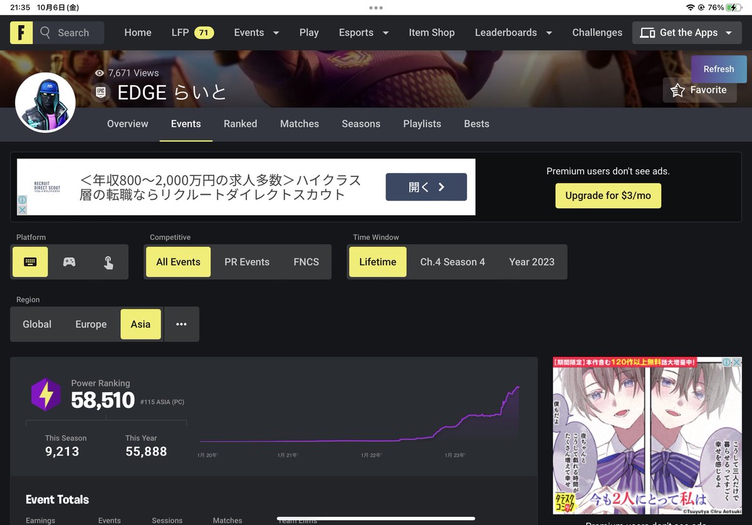752x525 pixels.
Task: Click the search magnifier icon
Action: click(x=45, y=33)
